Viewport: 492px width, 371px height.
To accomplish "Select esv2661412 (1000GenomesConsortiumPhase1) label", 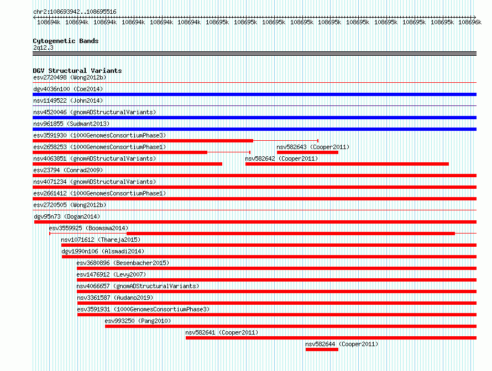I will pos(100,193).
